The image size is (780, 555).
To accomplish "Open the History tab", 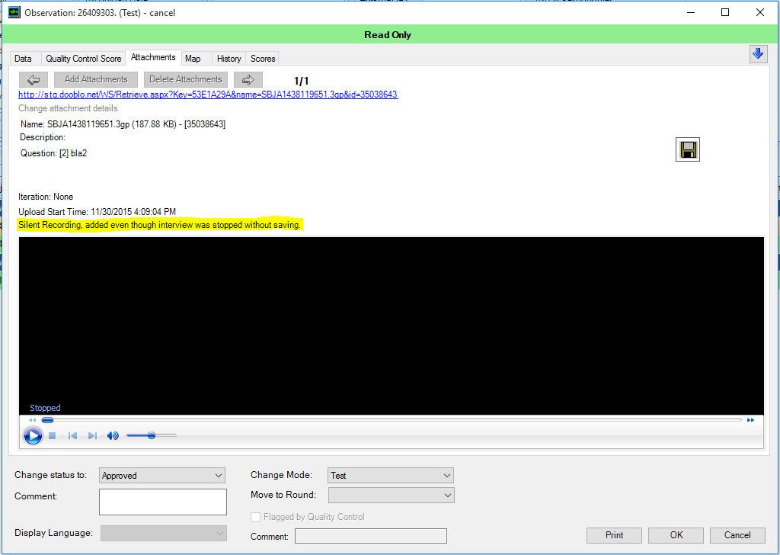I will click(229, 59).
